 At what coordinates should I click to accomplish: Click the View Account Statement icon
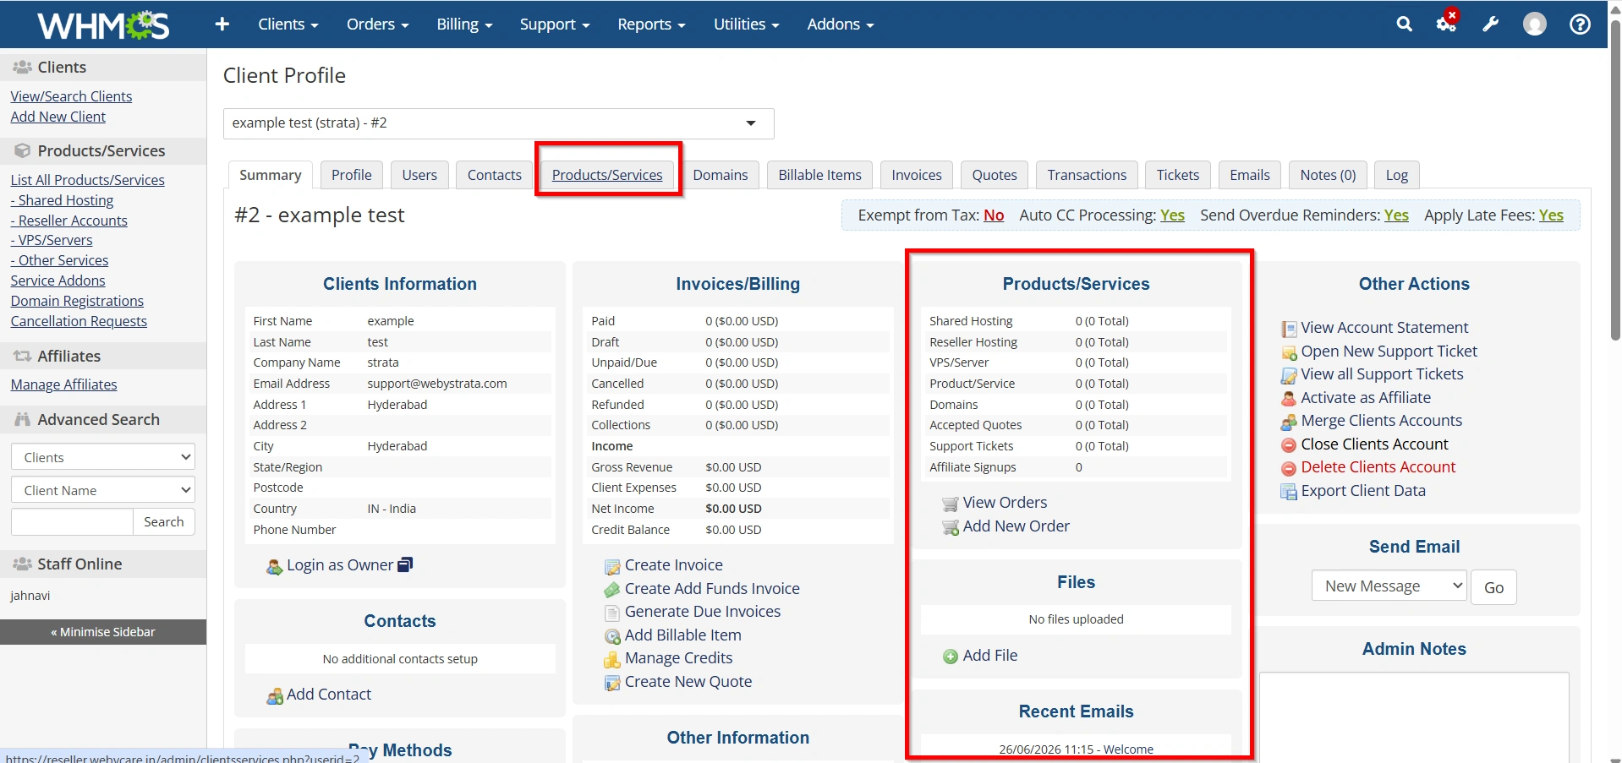point(1289,330)
